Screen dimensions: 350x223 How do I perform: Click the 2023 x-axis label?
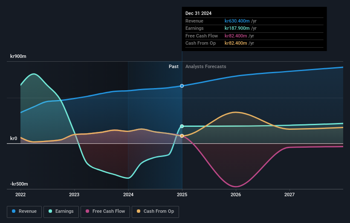tap(74, 194)
